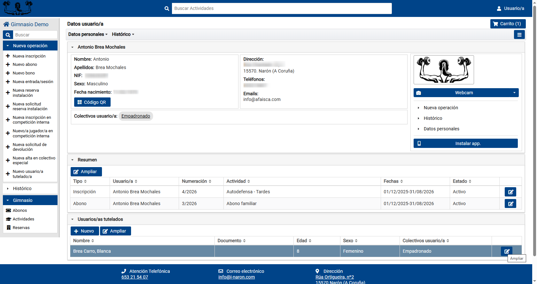Click edit icon for Abono familiar row
This screenshot has height=284, width=537.
point(510,204)
